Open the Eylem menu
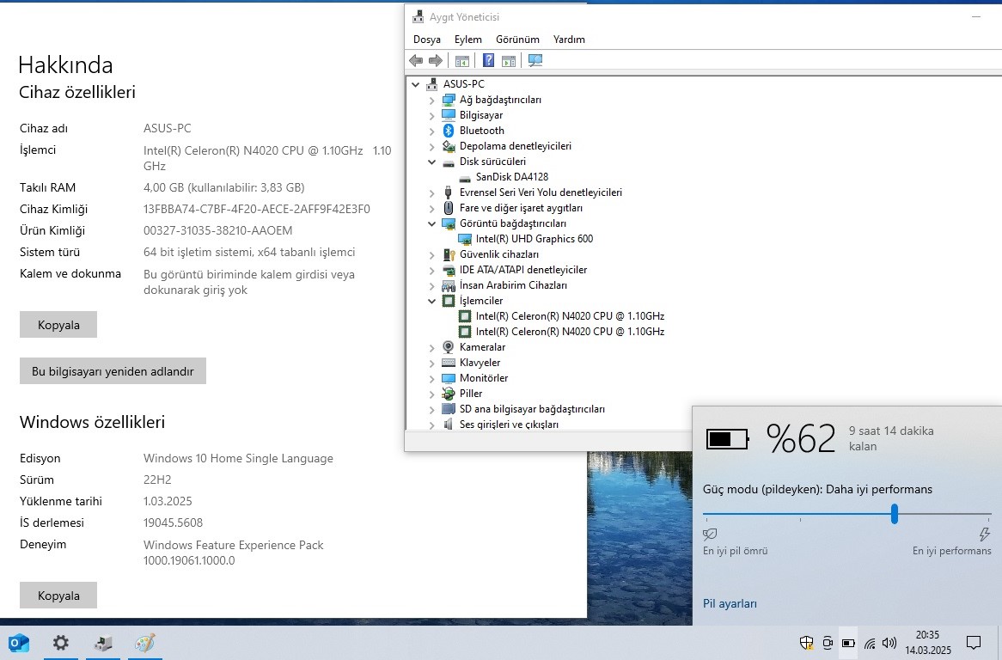 coord(467,40)
